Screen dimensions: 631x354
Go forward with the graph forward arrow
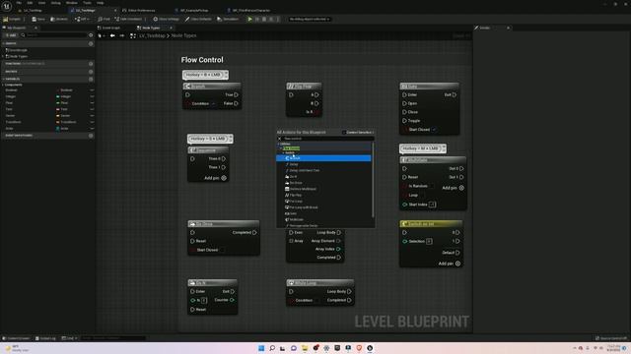(121, 35)
